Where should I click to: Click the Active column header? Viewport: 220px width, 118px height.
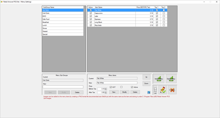click(x=91, y=7)
